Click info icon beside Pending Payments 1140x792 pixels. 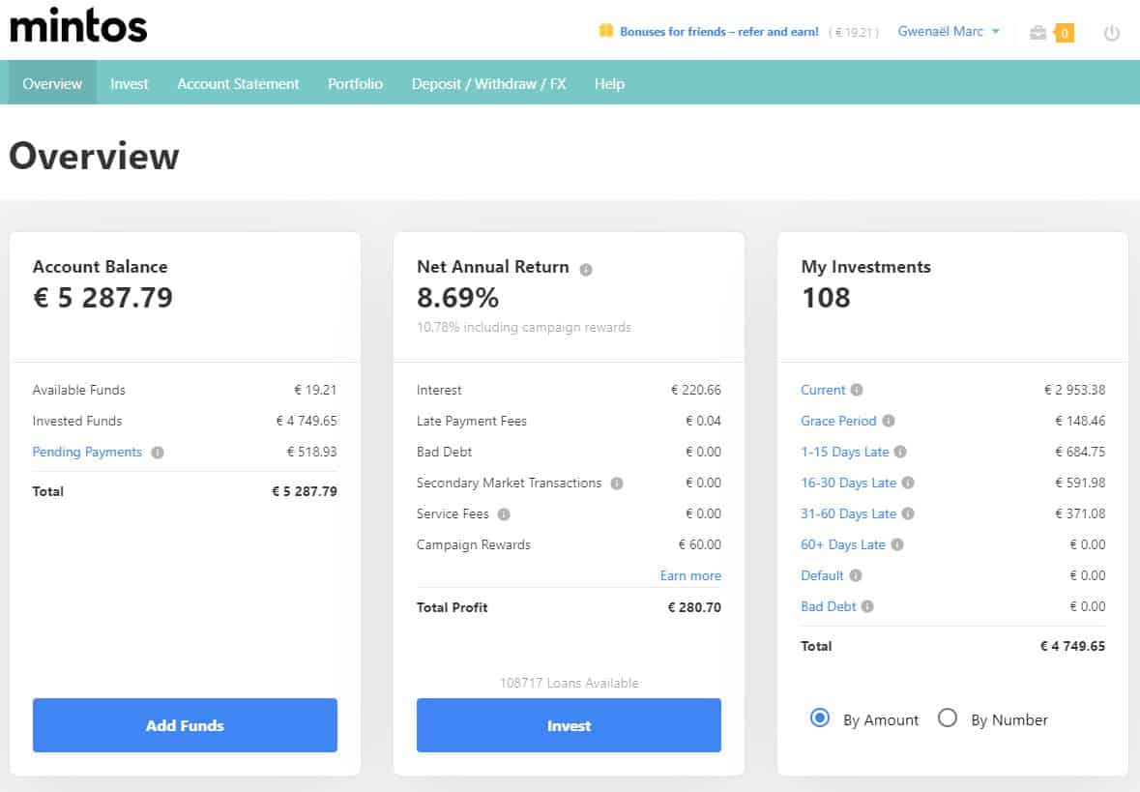point(158,453)
